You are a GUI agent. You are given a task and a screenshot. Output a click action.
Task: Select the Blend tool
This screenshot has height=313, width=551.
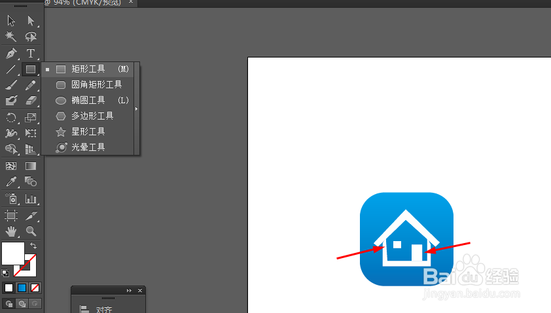pos(31,182)
